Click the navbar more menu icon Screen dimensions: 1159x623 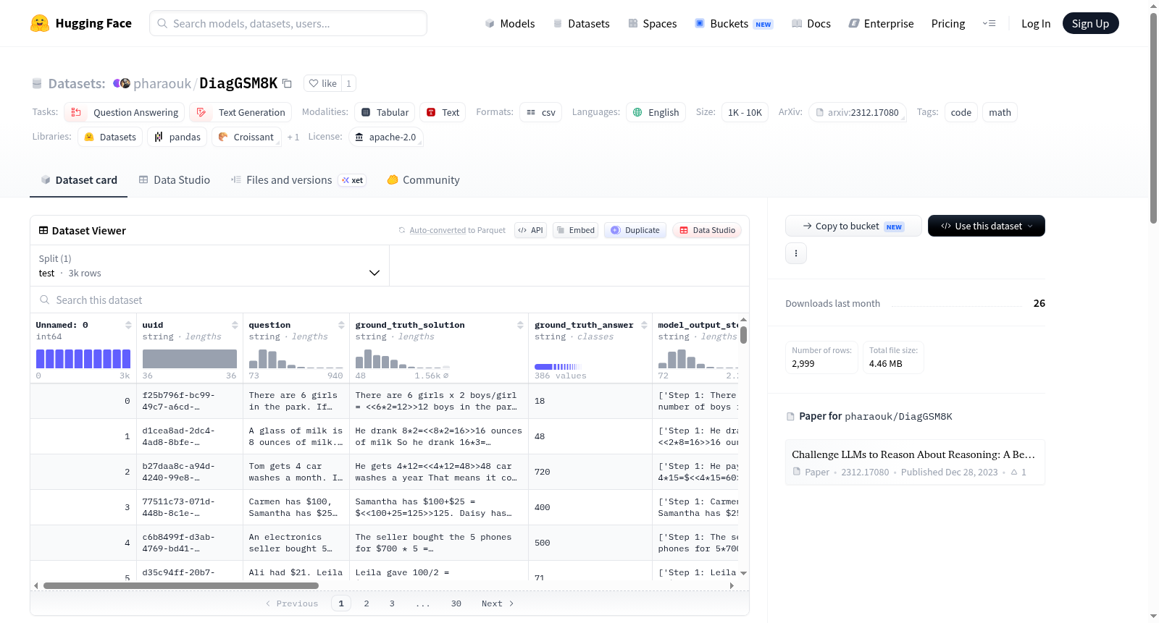coord(989,23)
